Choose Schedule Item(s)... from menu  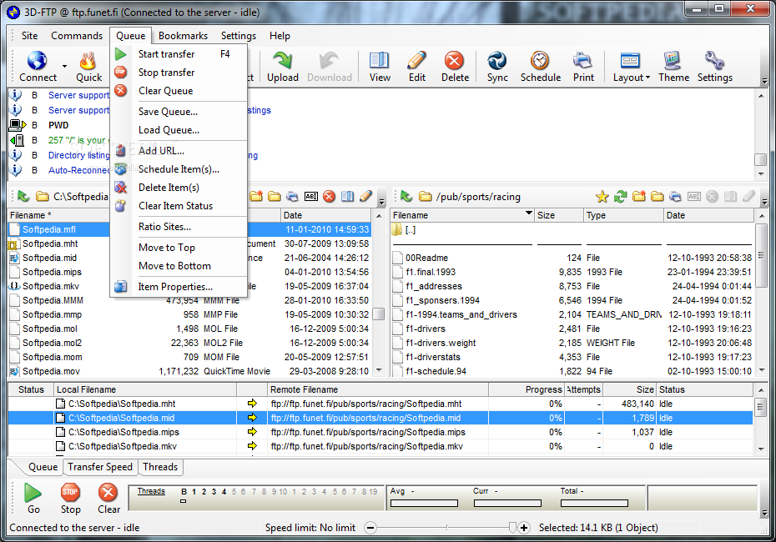click(x=179, y=168)
